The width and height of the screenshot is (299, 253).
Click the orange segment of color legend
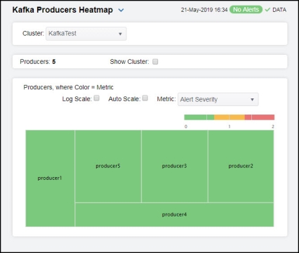230,117
